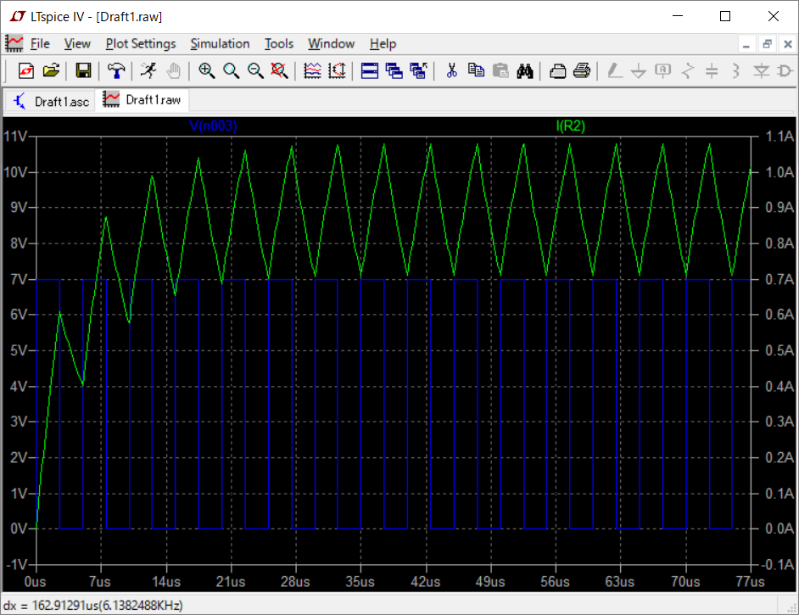Open the Help menu

383,44
